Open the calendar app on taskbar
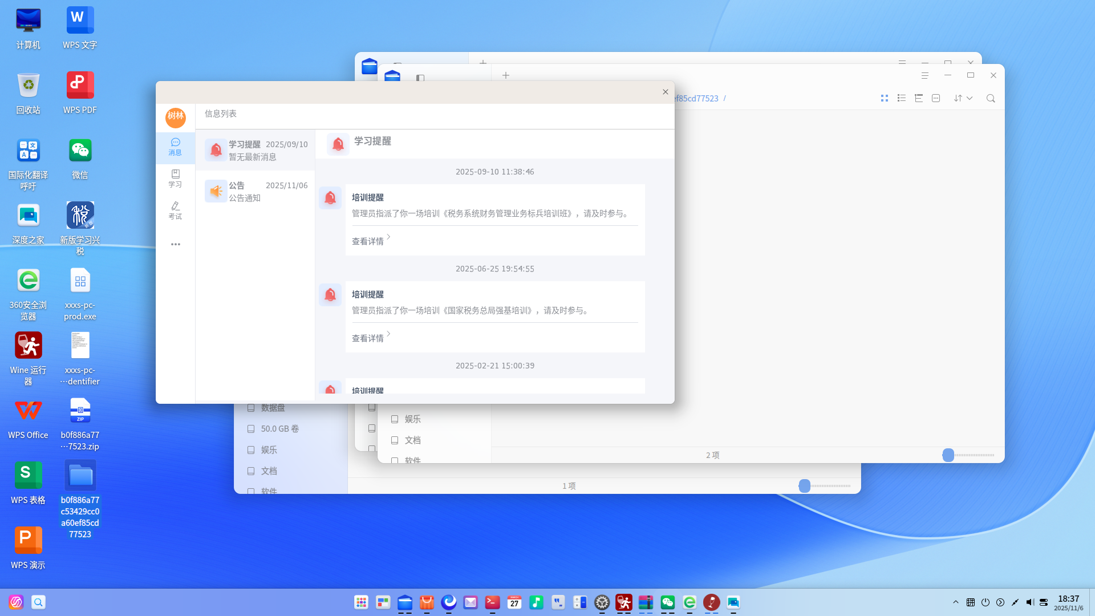The image size is (1095, 616). pos(514,602)
